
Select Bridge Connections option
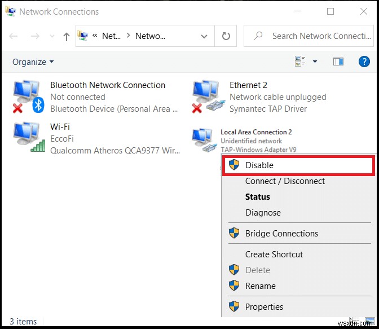point(281,234)
